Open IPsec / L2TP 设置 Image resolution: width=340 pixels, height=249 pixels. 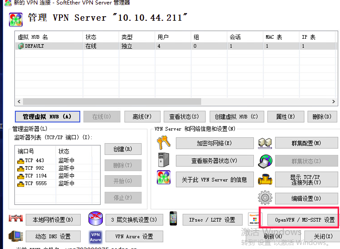click(x=212, y=220)
